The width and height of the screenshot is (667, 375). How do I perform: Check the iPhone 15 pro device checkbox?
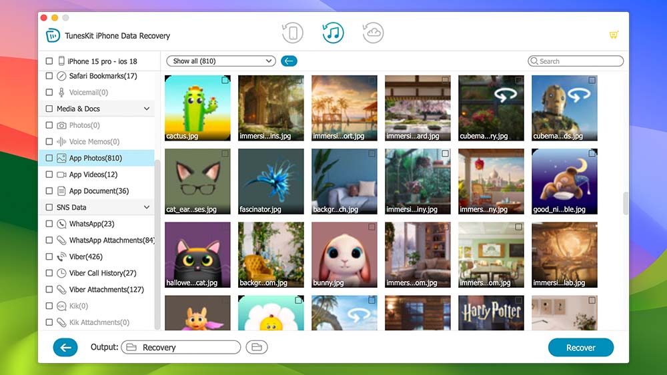pos(49,61)
